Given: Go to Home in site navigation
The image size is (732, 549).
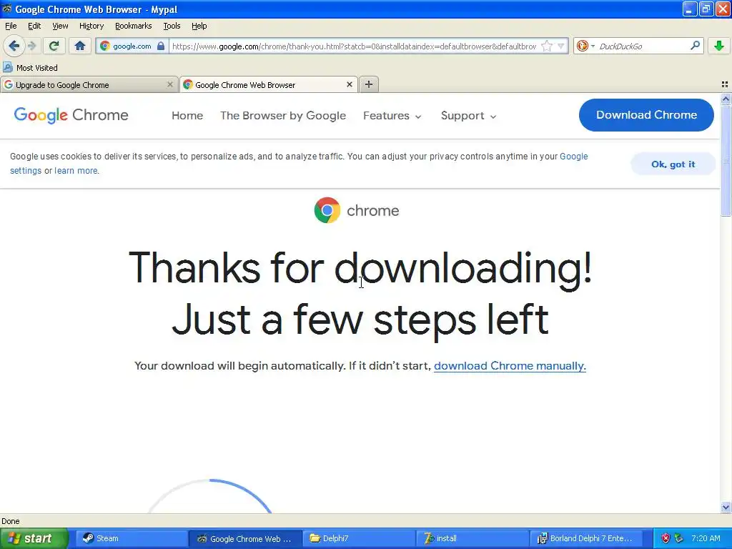Looking at the screenshot, I should click(187, 116).
